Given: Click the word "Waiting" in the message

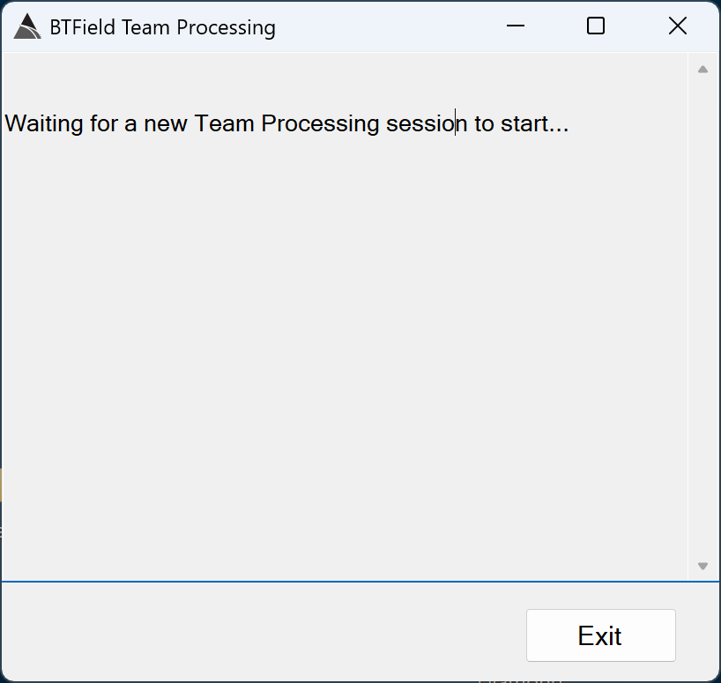Looking at the screenshot, I should point(44,123).
